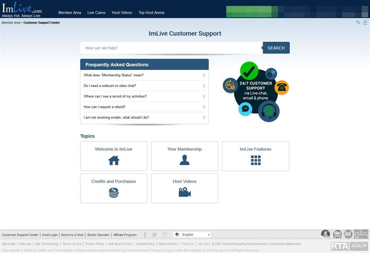Open the Welcome to ImLive topic card
The image size is (370, 253).
click(114, 156)
